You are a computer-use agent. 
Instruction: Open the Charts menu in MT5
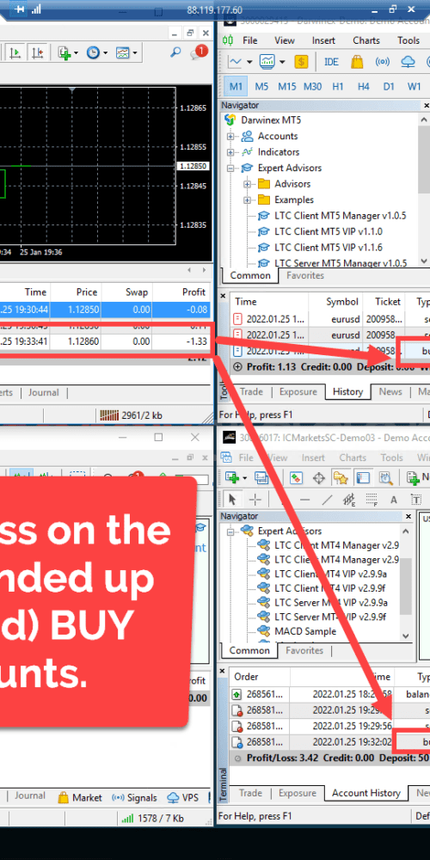[x=366, y=40]
